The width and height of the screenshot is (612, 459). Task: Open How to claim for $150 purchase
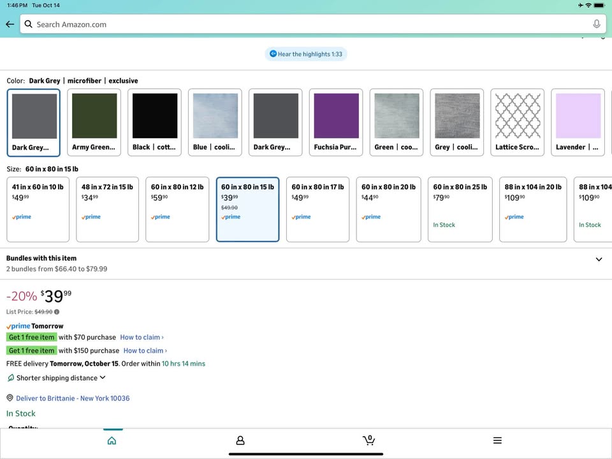coord(145,351)
